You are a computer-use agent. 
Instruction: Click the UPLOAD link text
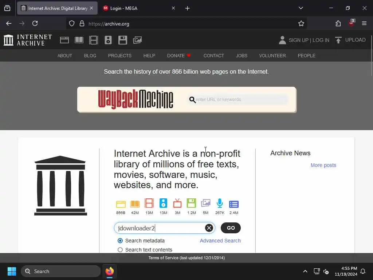356,40
